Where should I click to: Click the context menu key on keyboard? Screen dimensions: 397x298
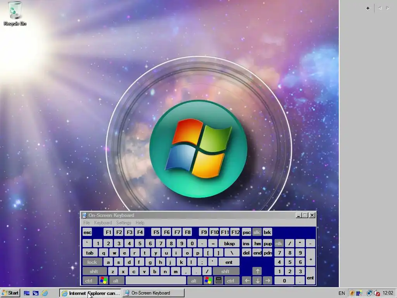pos(219,281)
